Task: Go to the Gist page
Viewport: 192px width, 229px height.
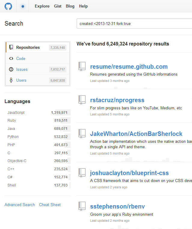Action: point(58,6)
